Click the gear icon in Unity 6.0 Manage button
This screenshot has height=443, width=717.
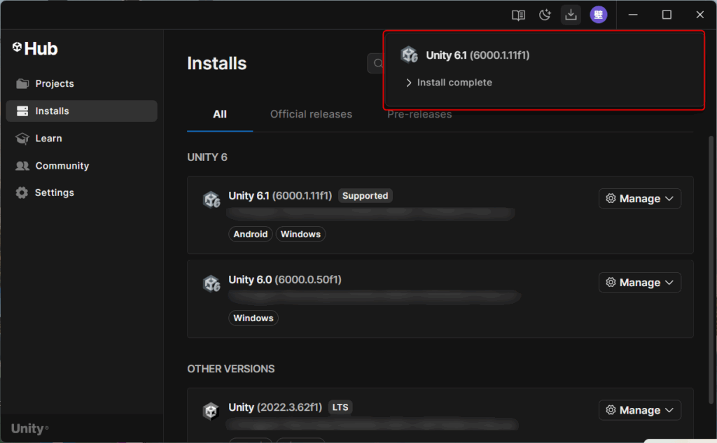click(611, 283)
